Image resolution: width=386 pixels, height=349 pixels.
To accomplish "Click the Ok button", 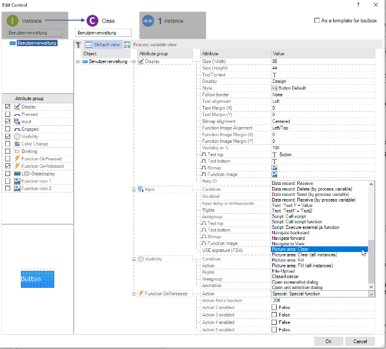I will (328, 341).
